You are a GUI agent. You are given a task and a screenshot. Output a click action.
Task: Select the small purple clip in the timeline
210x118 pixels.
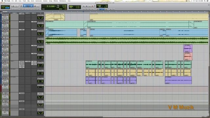click(x=188, y=49)
